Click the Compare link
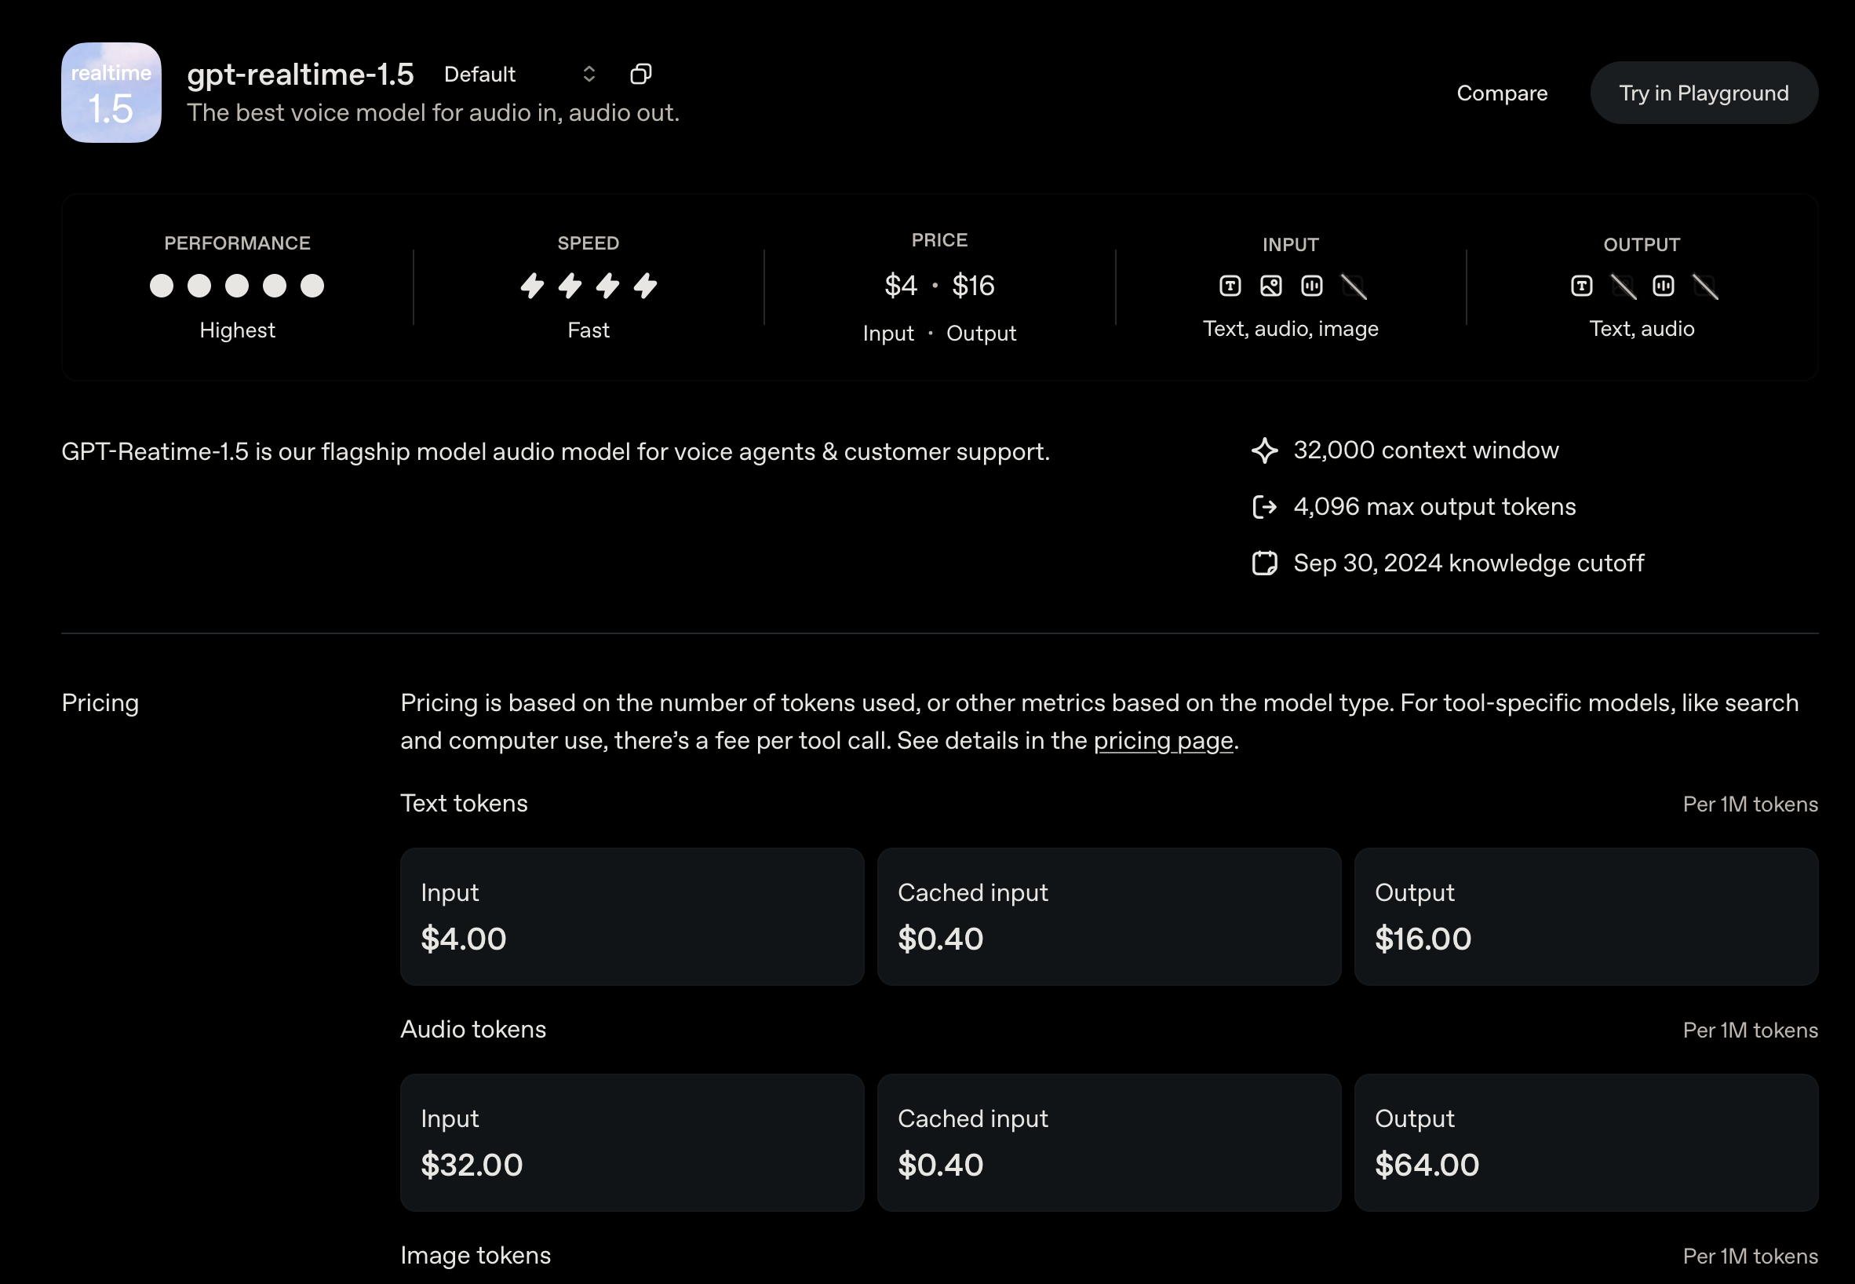Viewport: 1855px width, 1284px height. coord(1502,93)
